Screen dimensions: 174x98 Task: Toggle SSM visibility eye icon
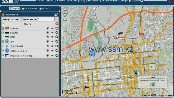52,41
